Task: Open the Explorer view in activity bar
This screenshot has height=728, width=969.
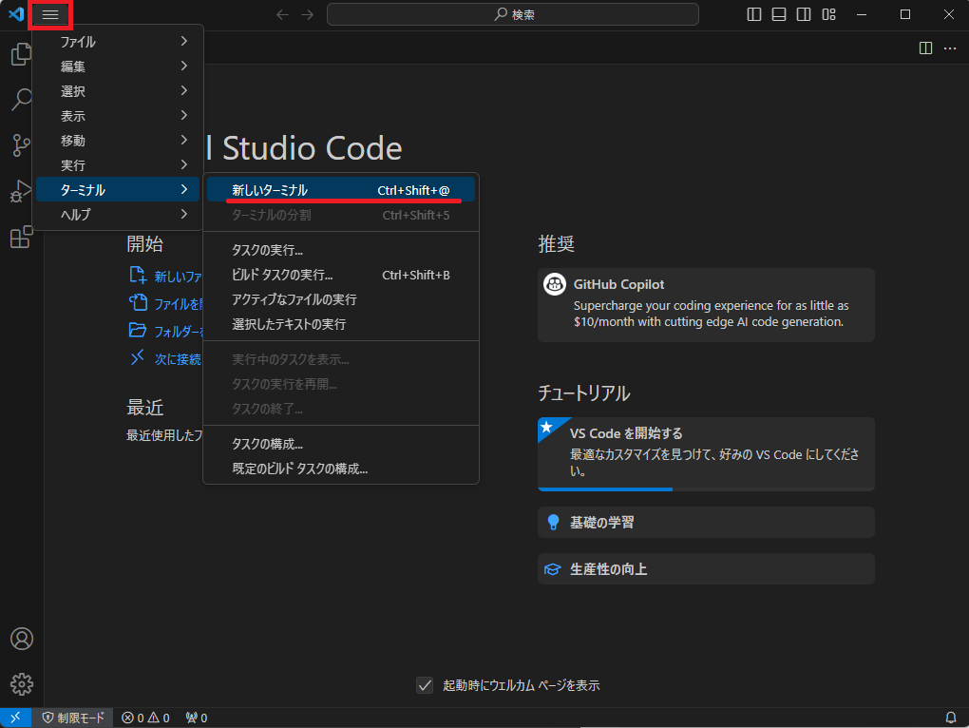Action: pyautogui.click(x=22, y=54)
